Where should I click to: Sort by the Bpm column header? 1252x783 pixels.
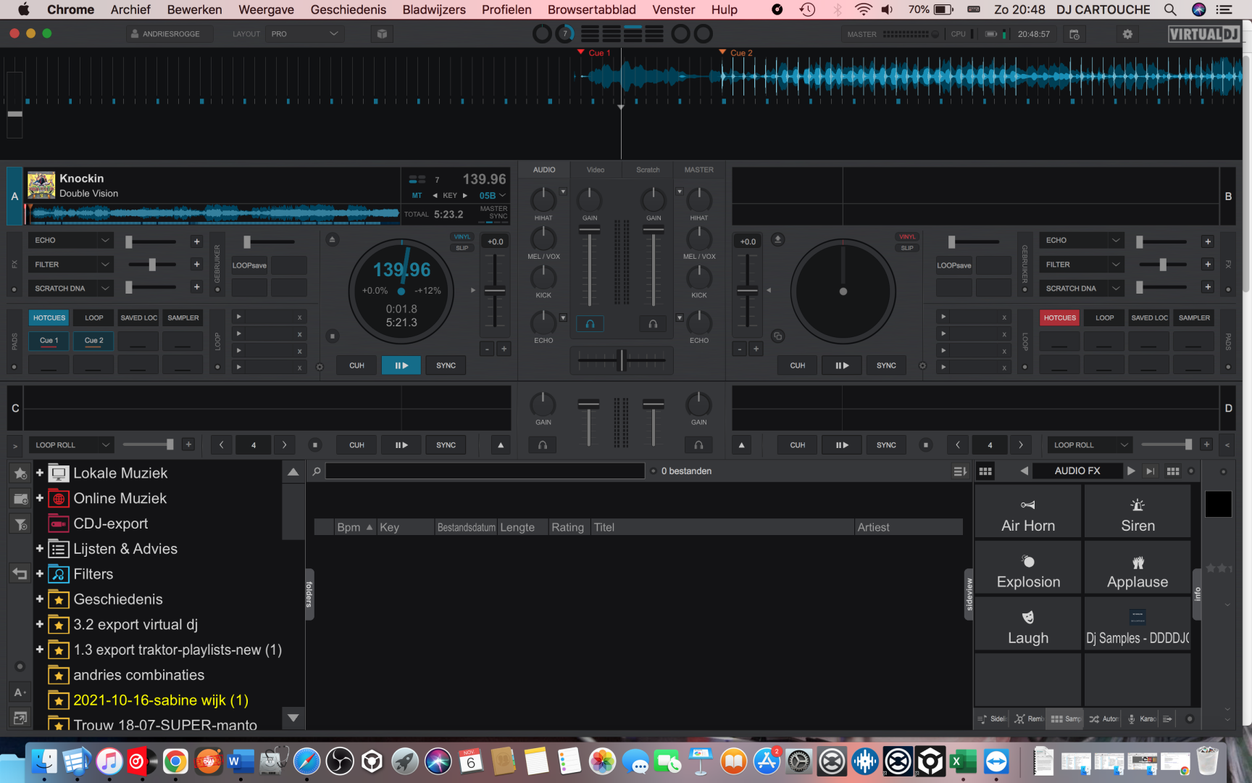[354, 527]
